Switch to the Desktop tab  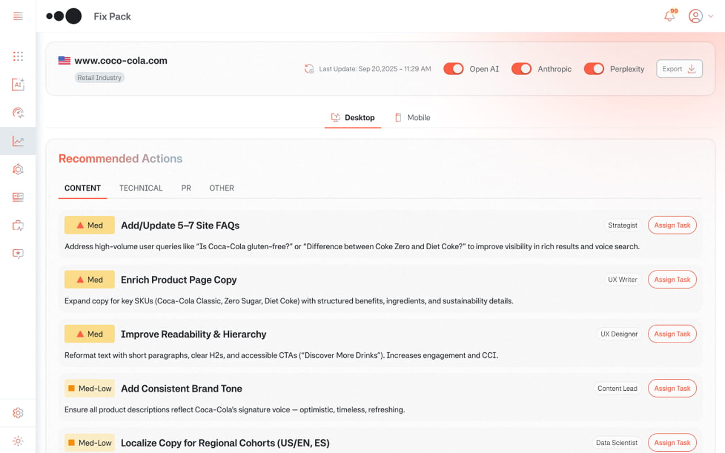[353, 118]
